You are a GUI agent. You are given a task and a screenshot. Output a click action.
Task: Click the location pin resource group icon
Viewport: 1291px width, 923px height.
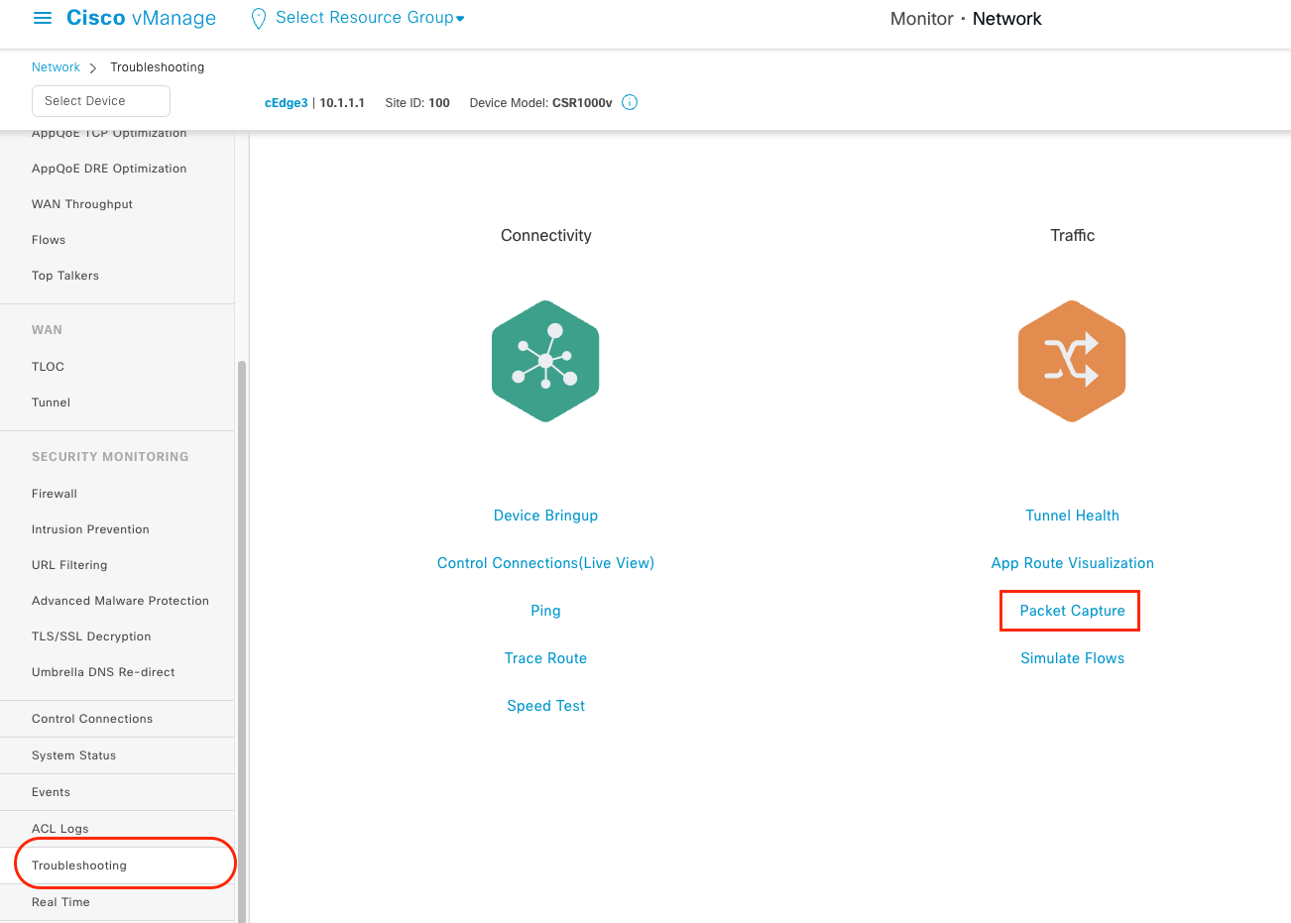coord(258,19)
